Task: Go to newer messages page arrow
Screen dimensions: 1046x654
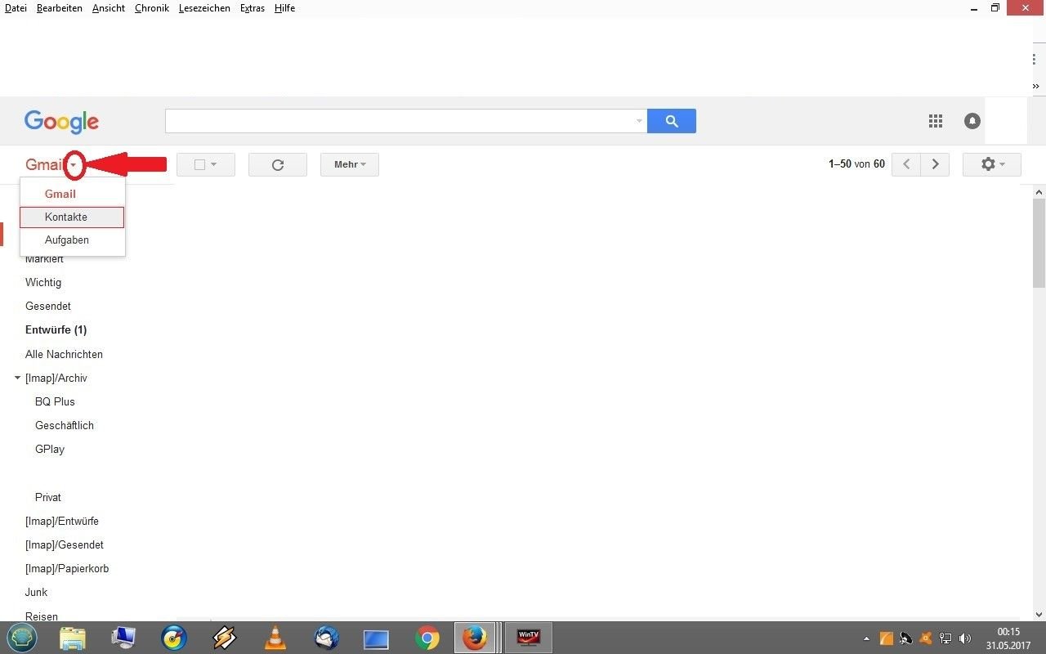Action: click(x=905, y=164)
